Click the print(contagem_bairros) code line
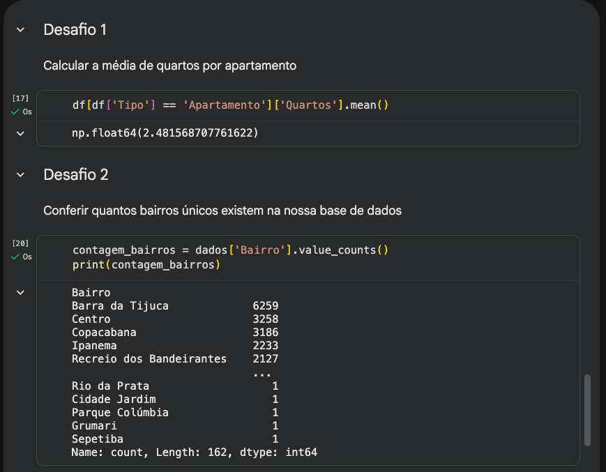The height and width of the screenshot is (472, 606). click(x=146, y=265)
